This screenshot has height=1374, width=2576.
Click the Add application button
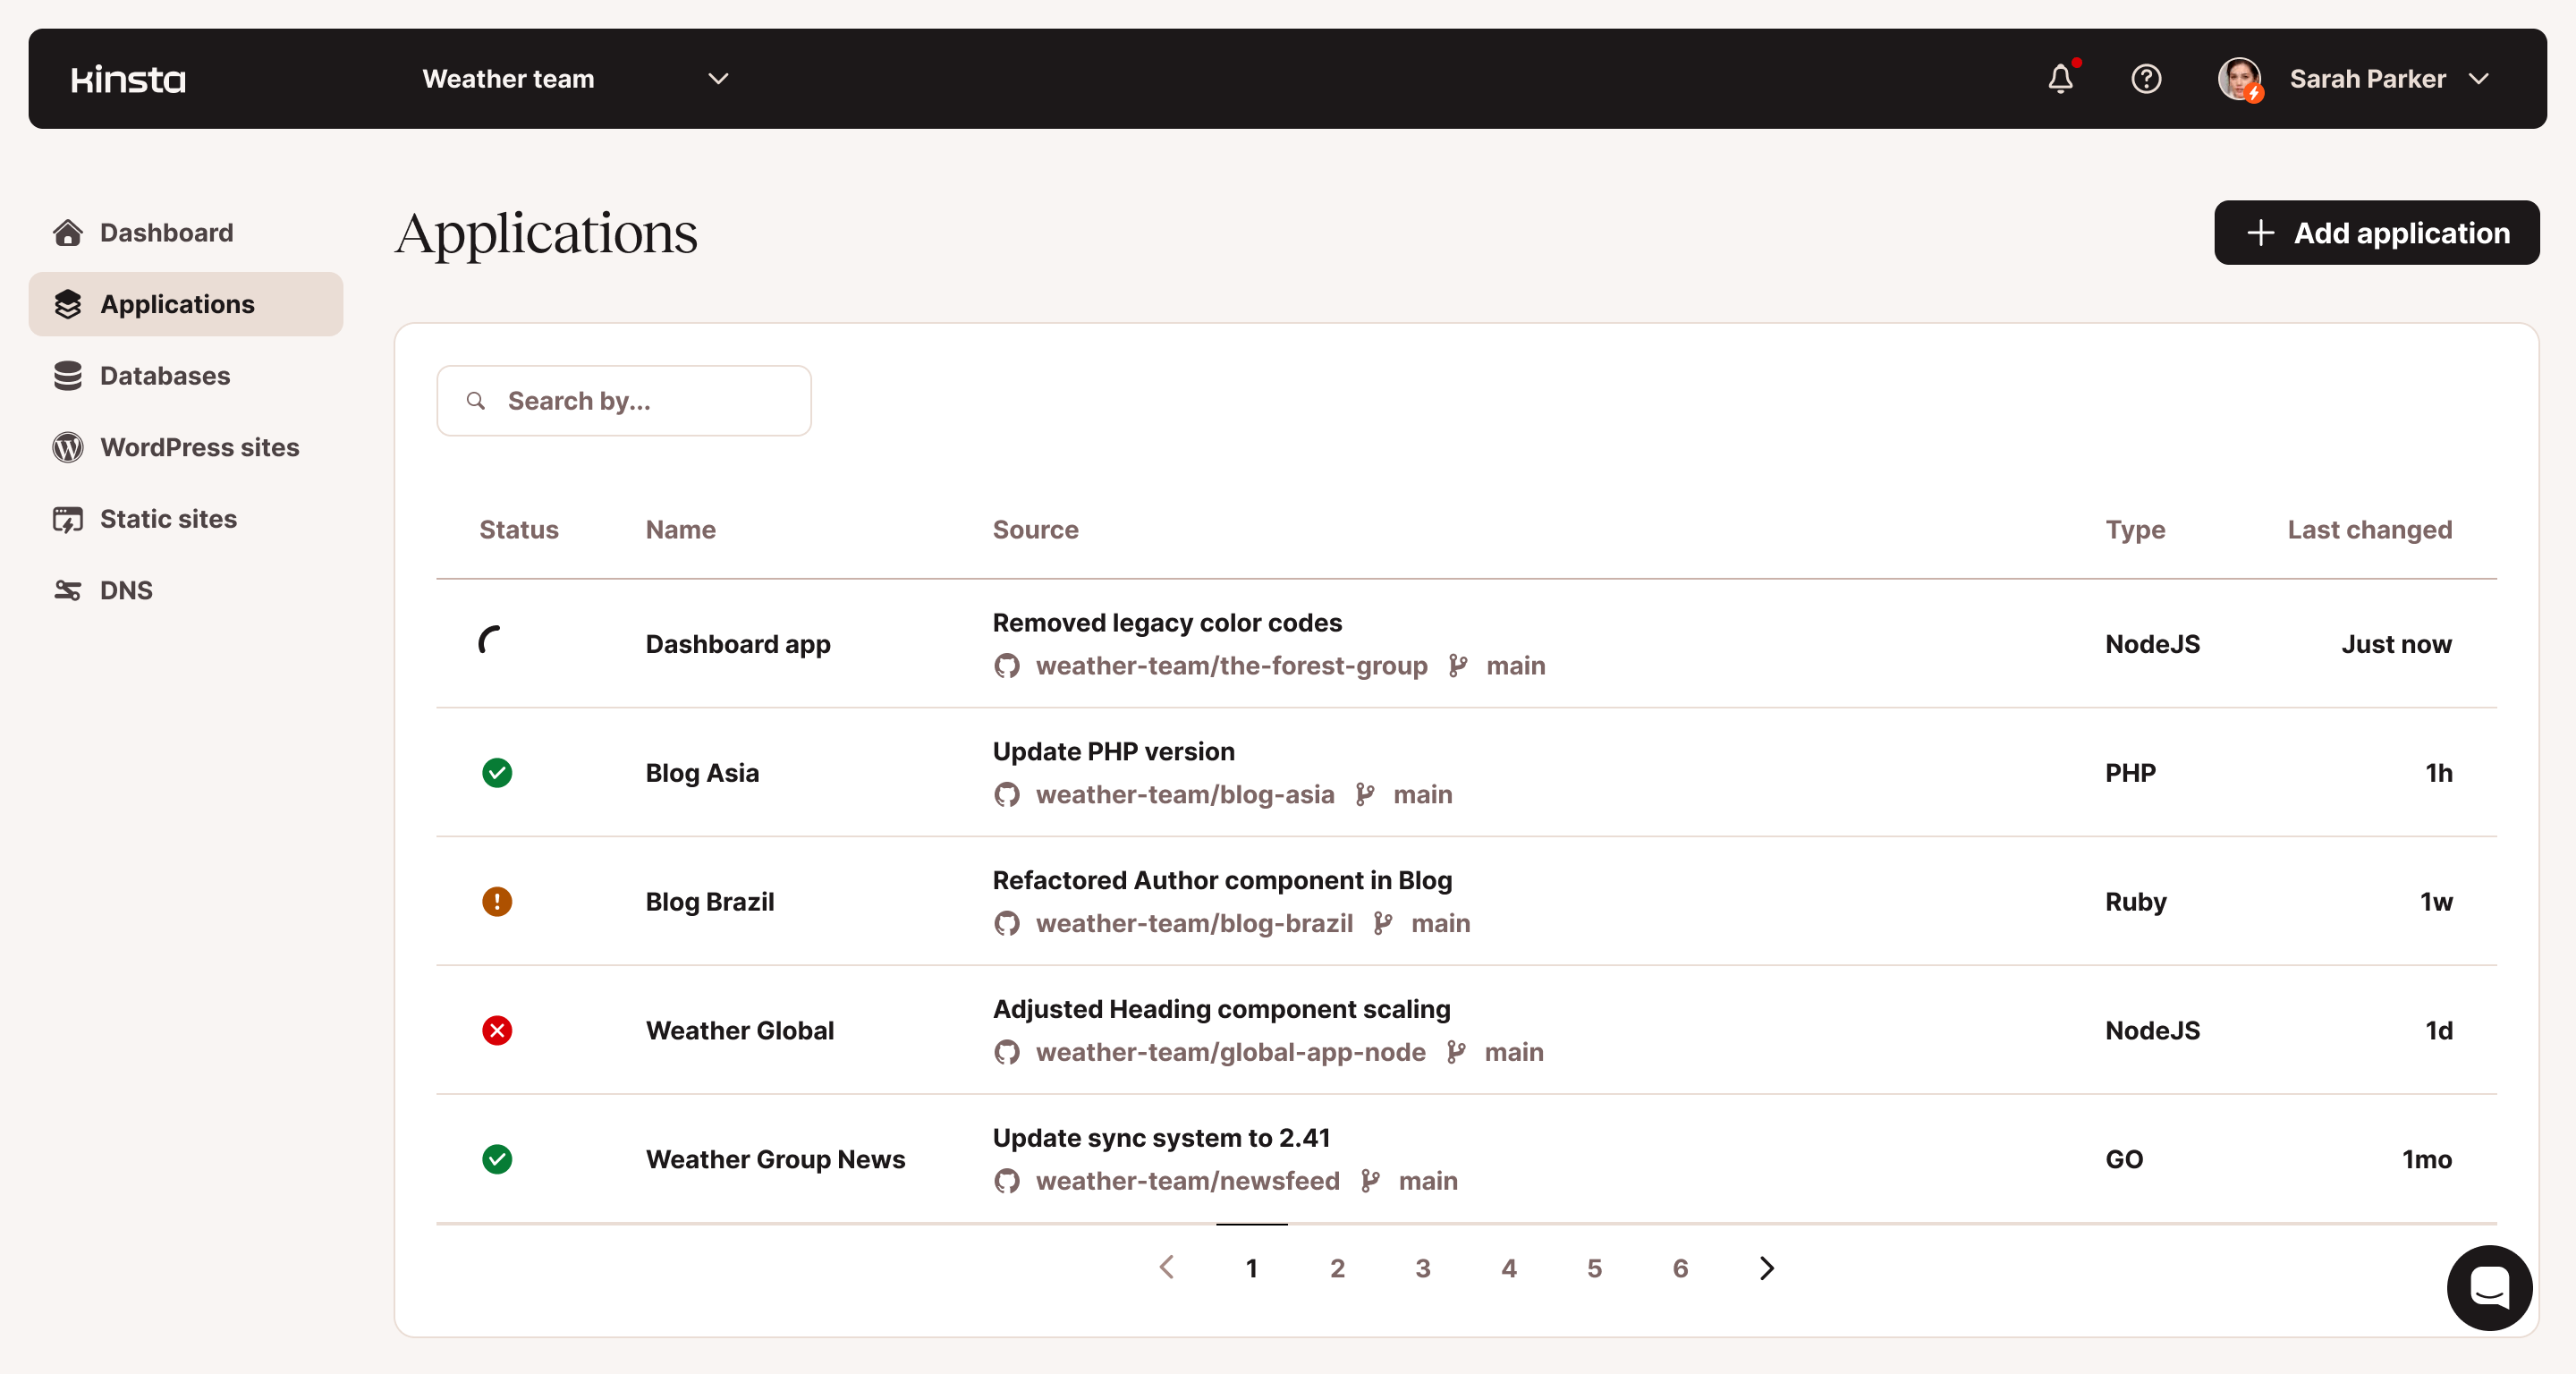click(x=2375, y=230)
